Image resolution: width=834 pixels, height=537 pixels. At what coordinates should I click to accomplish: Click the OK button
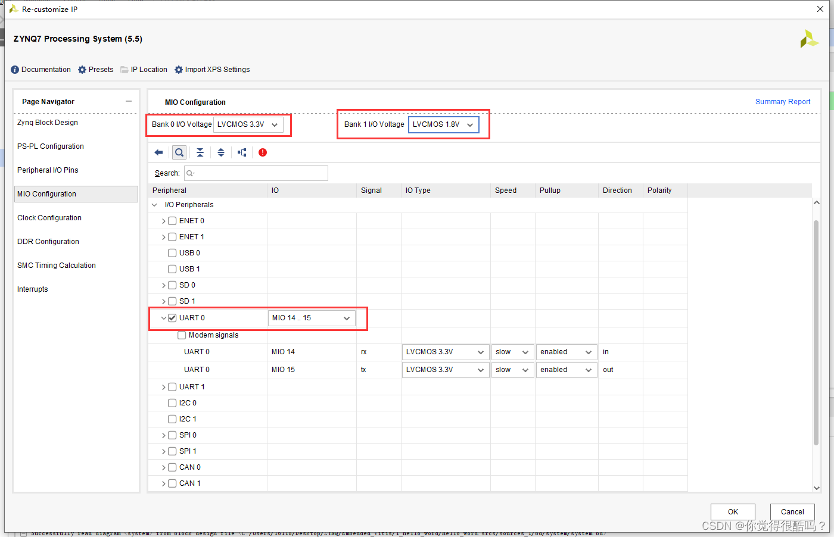click(733, 512)
